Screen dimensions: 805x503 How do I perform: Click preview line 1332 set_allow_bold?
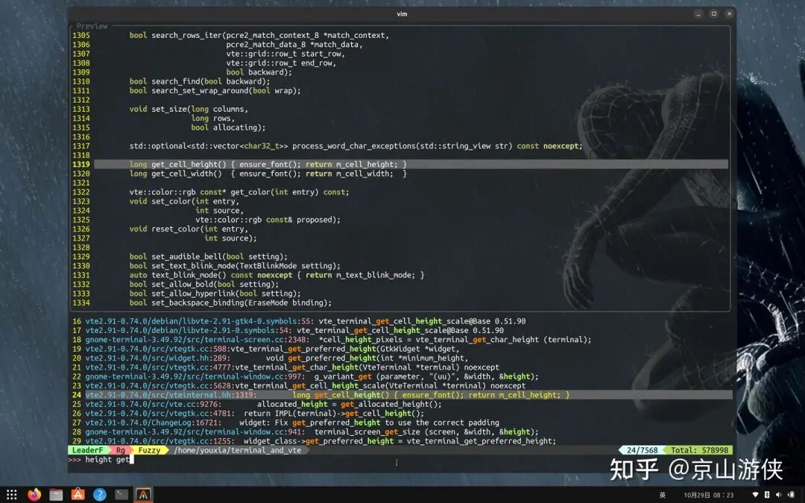[x=203, y=285]
